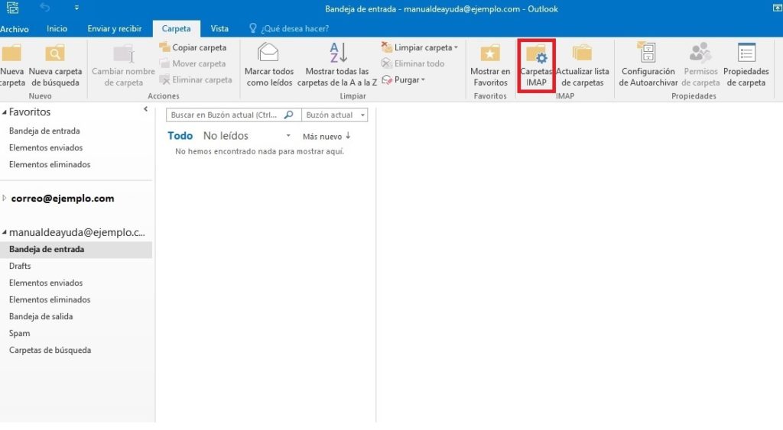The width and height of the screenshot is (783, 430).
Task: Open Propiedades de carpeta
Action: click(746, 66)
